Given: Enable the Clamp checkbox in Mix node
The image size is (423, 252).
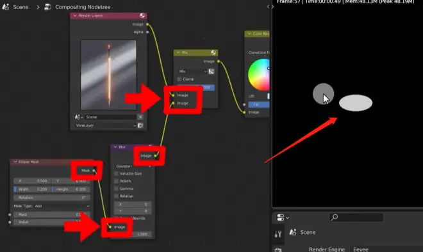Looking at the screenshot, I should point(179,79).
